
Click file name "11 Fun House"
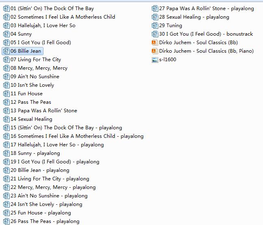[26, 94]
